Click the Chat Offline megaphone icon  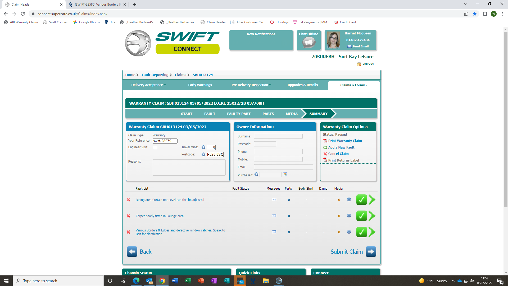tap(309, 42)
